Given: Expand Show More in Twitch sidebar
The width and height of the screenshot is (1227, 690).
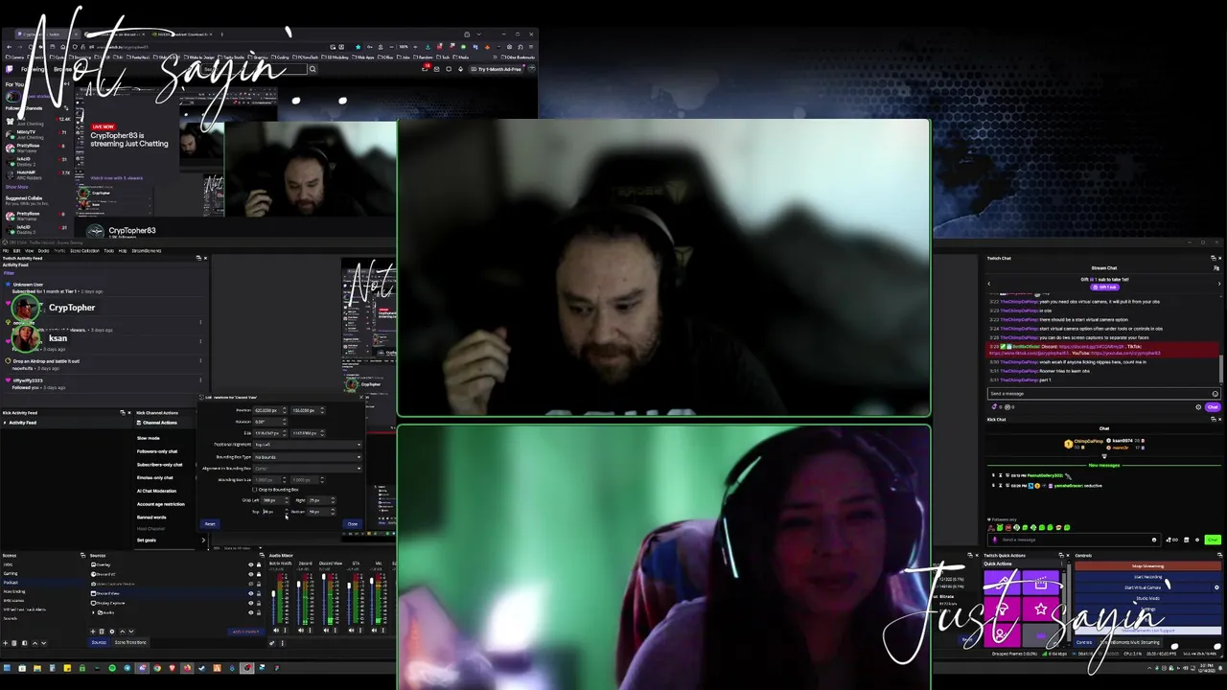Looking at the screenshot, I should point(17,187).
